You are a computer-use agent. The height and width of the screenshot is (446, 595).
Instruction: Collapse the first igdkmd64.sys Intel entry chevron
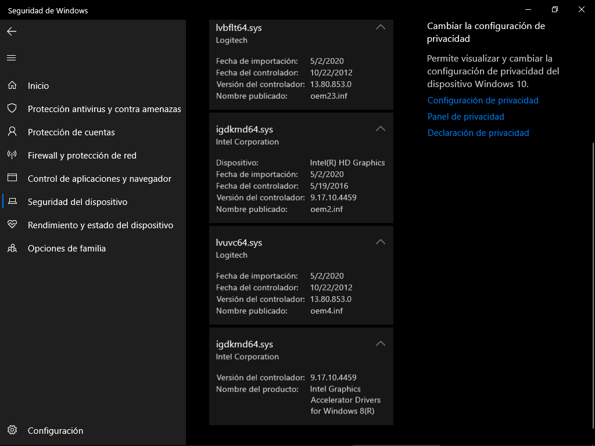[x=380, y=129]
